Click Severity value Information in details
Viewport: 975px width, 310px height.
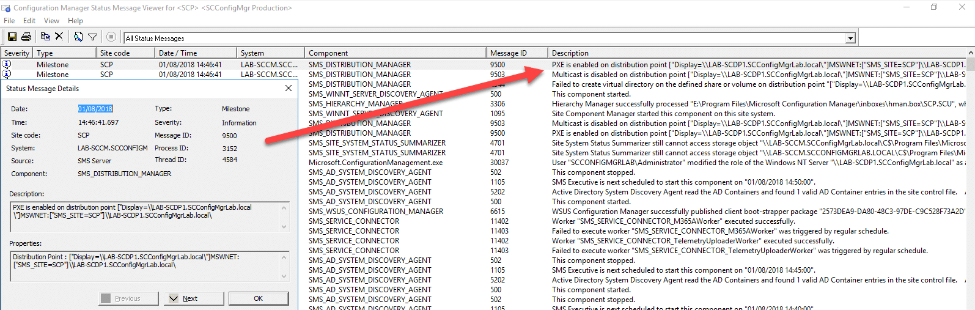[239, 123]
